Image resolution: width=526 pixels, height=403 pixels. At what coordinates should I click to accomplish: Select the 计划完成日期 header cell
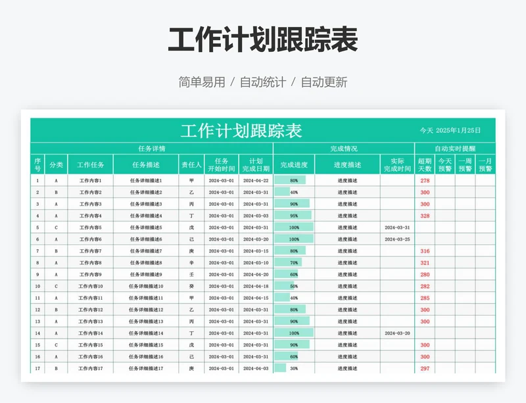click(256, 165)
